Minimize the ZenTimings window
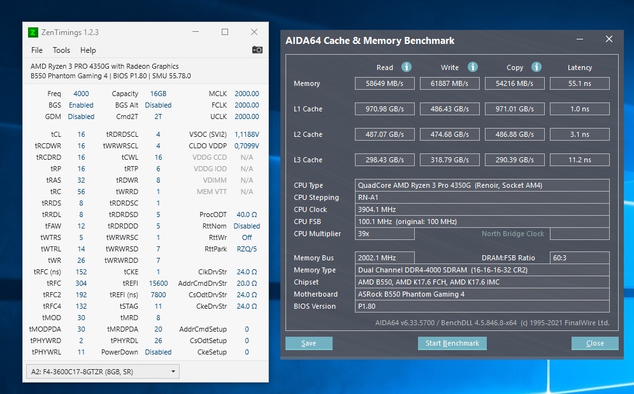Screen dimensions: 634x394 [x=196, y=32]
